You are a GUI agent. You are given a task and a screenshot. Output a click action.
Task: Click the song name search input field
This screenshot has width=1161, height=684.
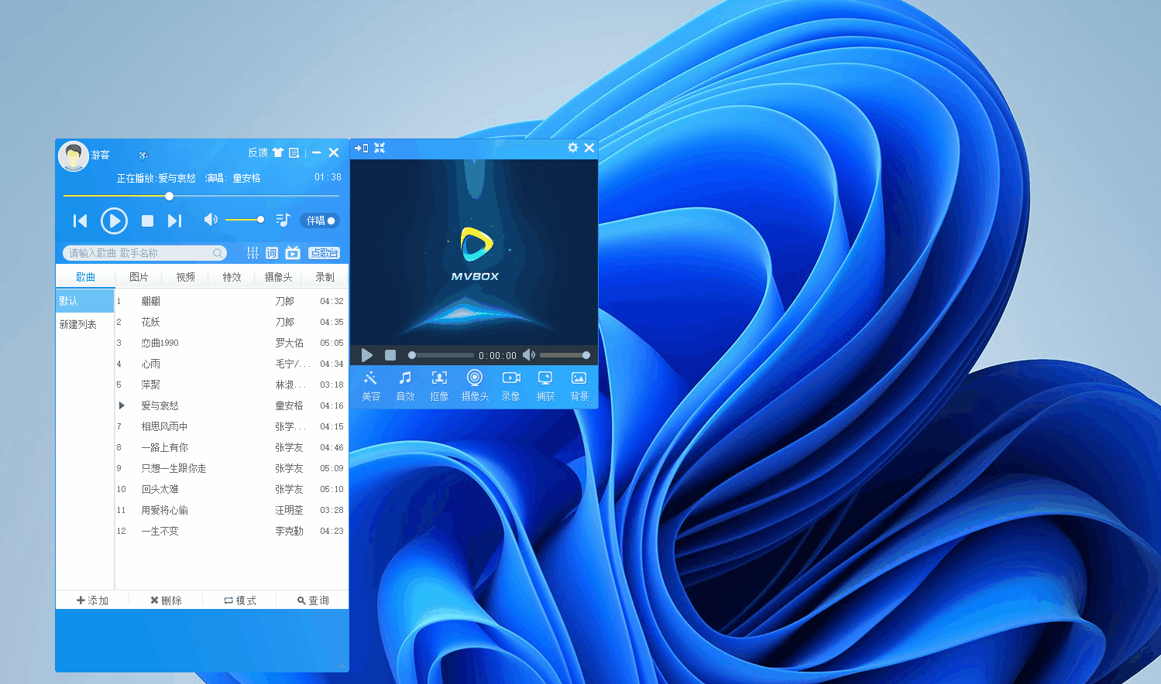pos(138,253)
